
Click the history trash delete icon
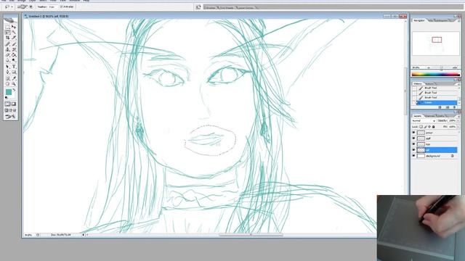coord(455,107)
